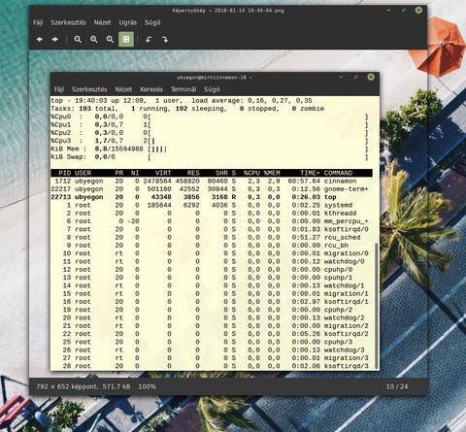The image size is (466, 432).
Task: Click the mm_percpu_+ process row
Action: [212, 221]
